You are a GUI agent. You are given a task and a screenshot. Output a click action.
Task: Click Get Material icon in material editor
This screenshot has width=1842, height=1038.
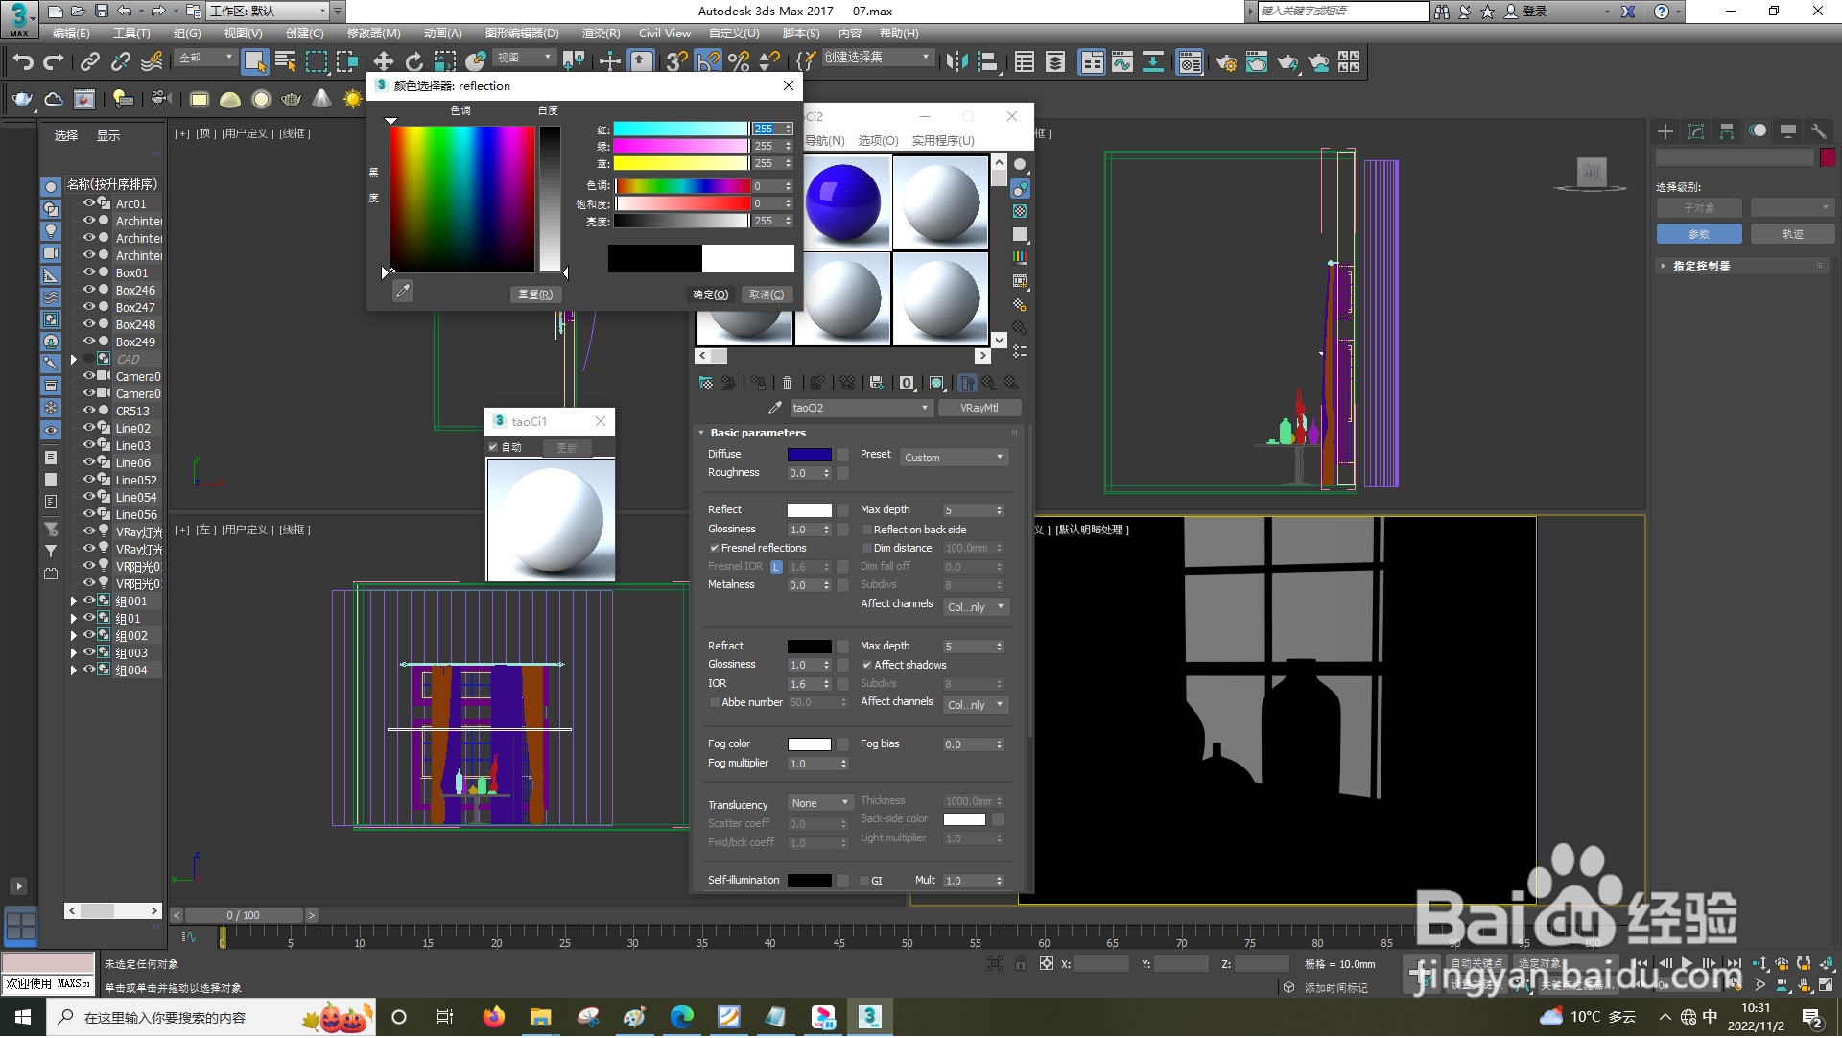tap(706, 384)
